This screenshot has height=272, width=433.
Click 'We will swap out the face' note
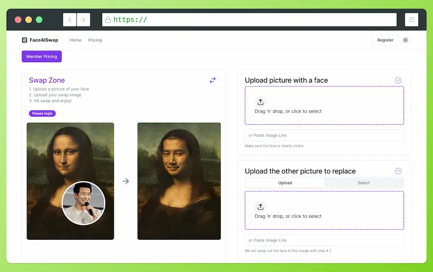(288, 251)
